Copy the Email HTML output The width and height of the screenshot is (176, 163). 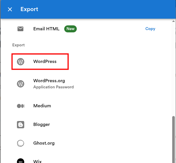(150, 29)
